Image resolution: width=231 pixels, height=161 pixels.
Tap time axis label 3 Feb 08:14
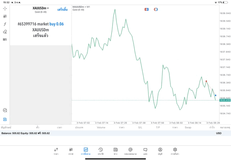tap(195, 123)
